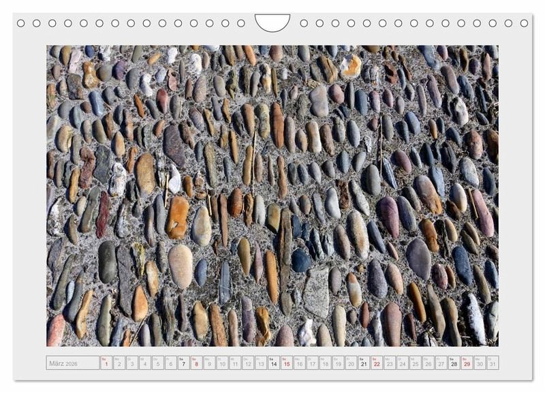This screenshot has height=393, width=545.
Task: Click day 17 in the calendar strip
Action: point(313,363)
